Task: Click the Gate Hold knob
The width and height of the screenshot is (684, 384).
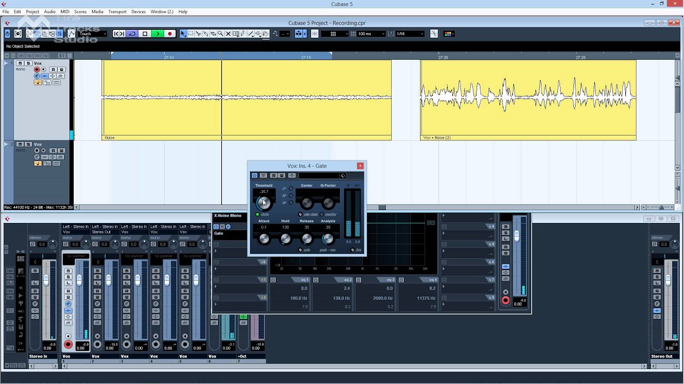Action: point(285,238)
